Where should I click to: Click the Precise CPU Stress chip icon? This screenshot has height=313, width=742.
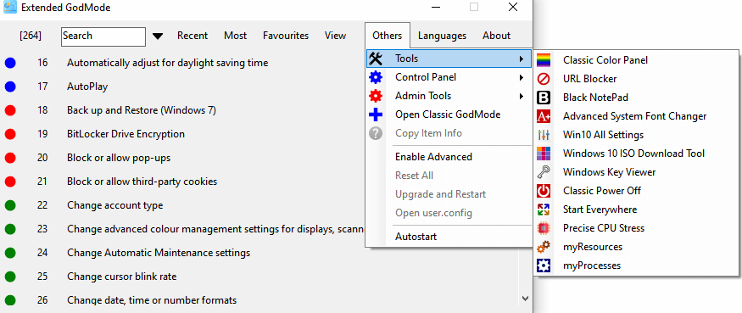(544, 228)
